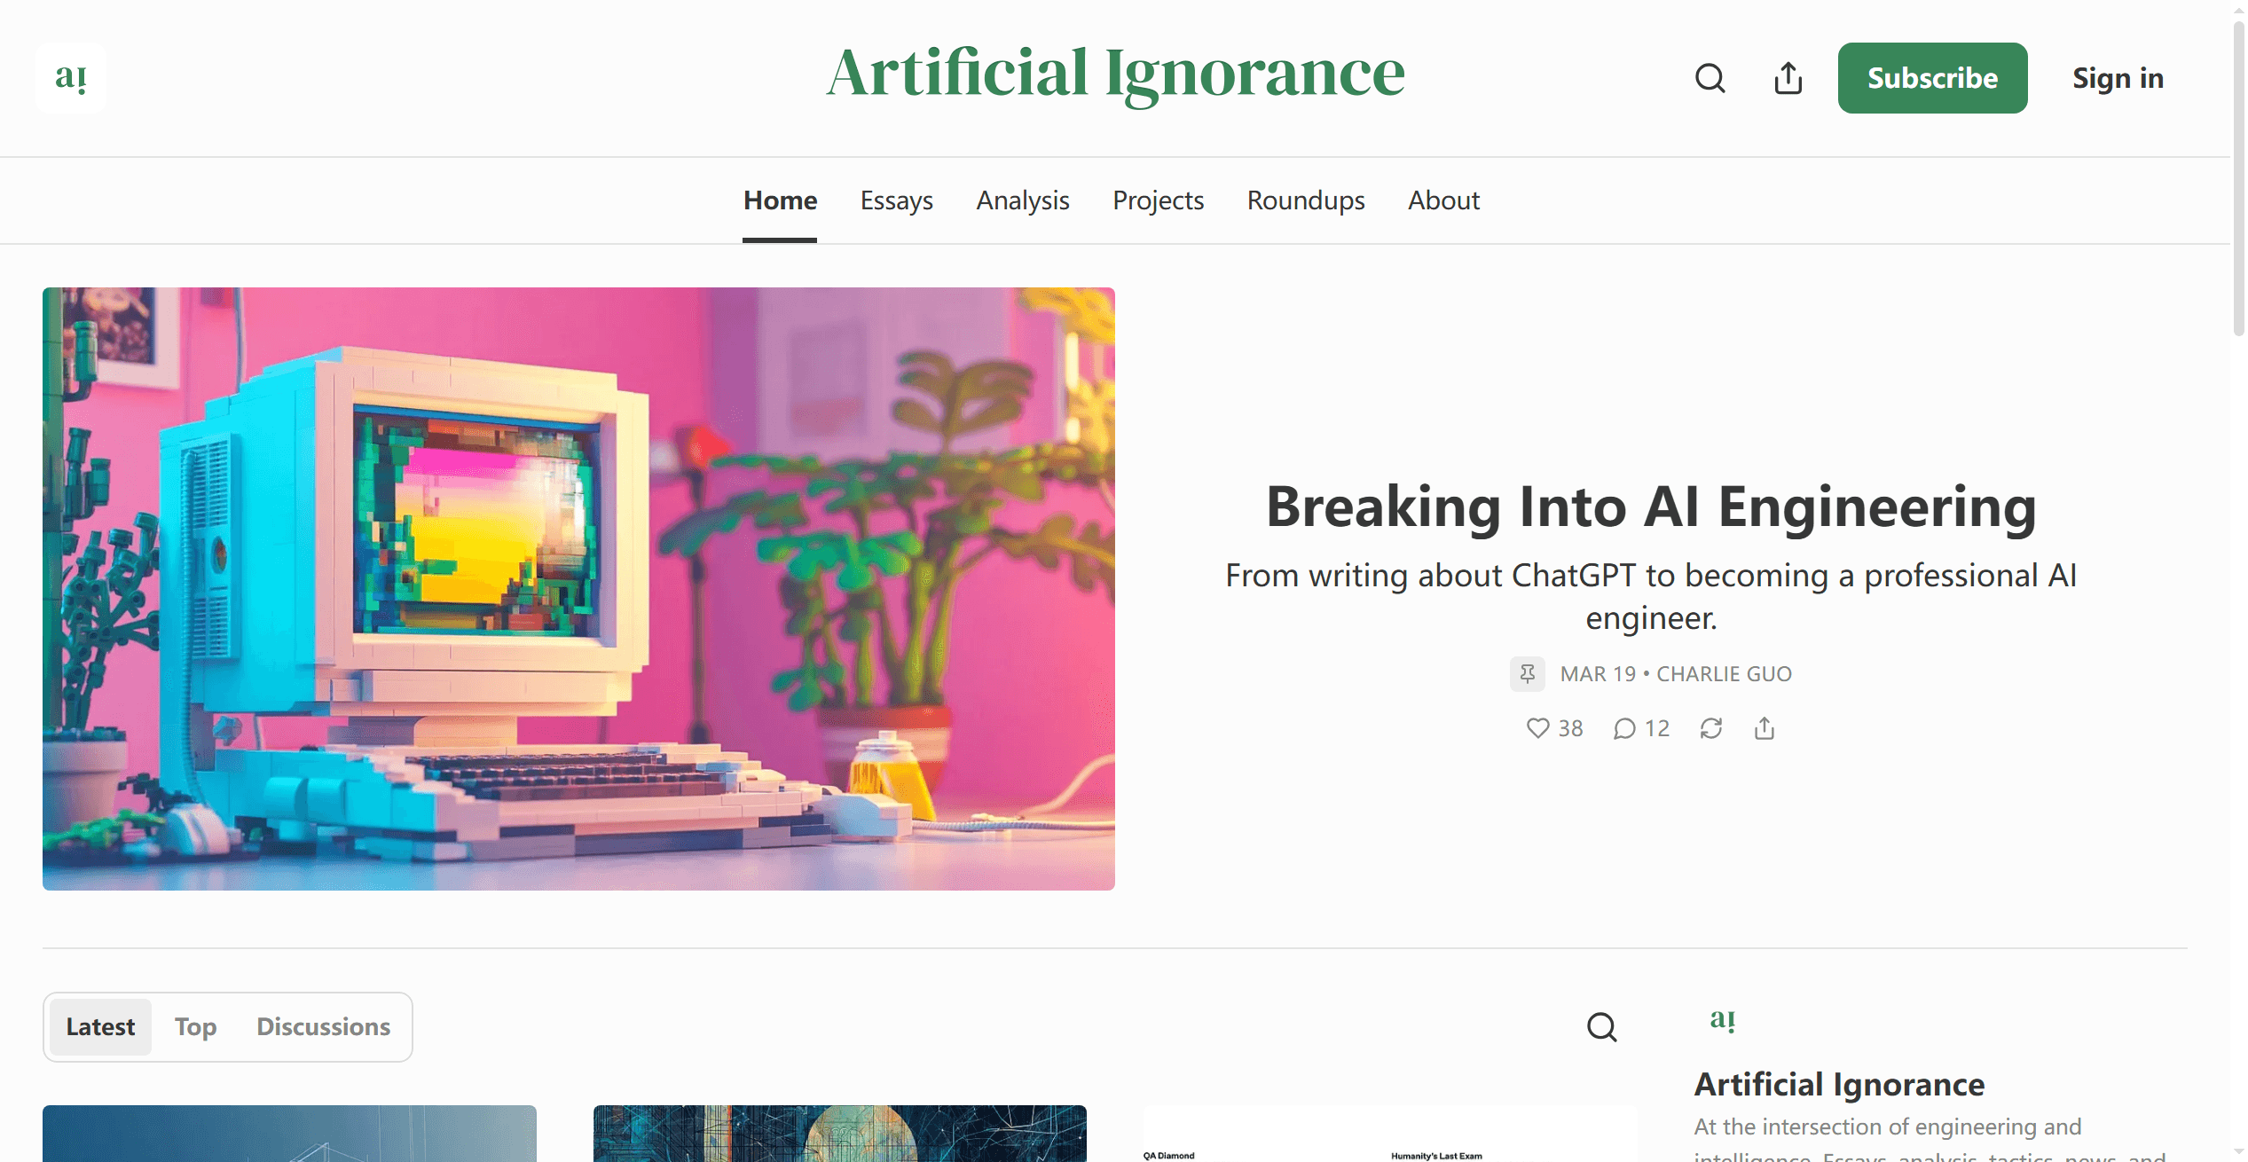Open the header search icon
Image resolution: width=2248 pixels, height=1162 pixels.
coord(1710,78)
